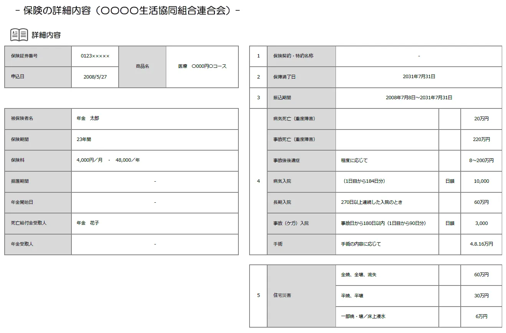
Task: Select the period 2008年7月8日～2031年7月31日
Action: tap(419, 98)
